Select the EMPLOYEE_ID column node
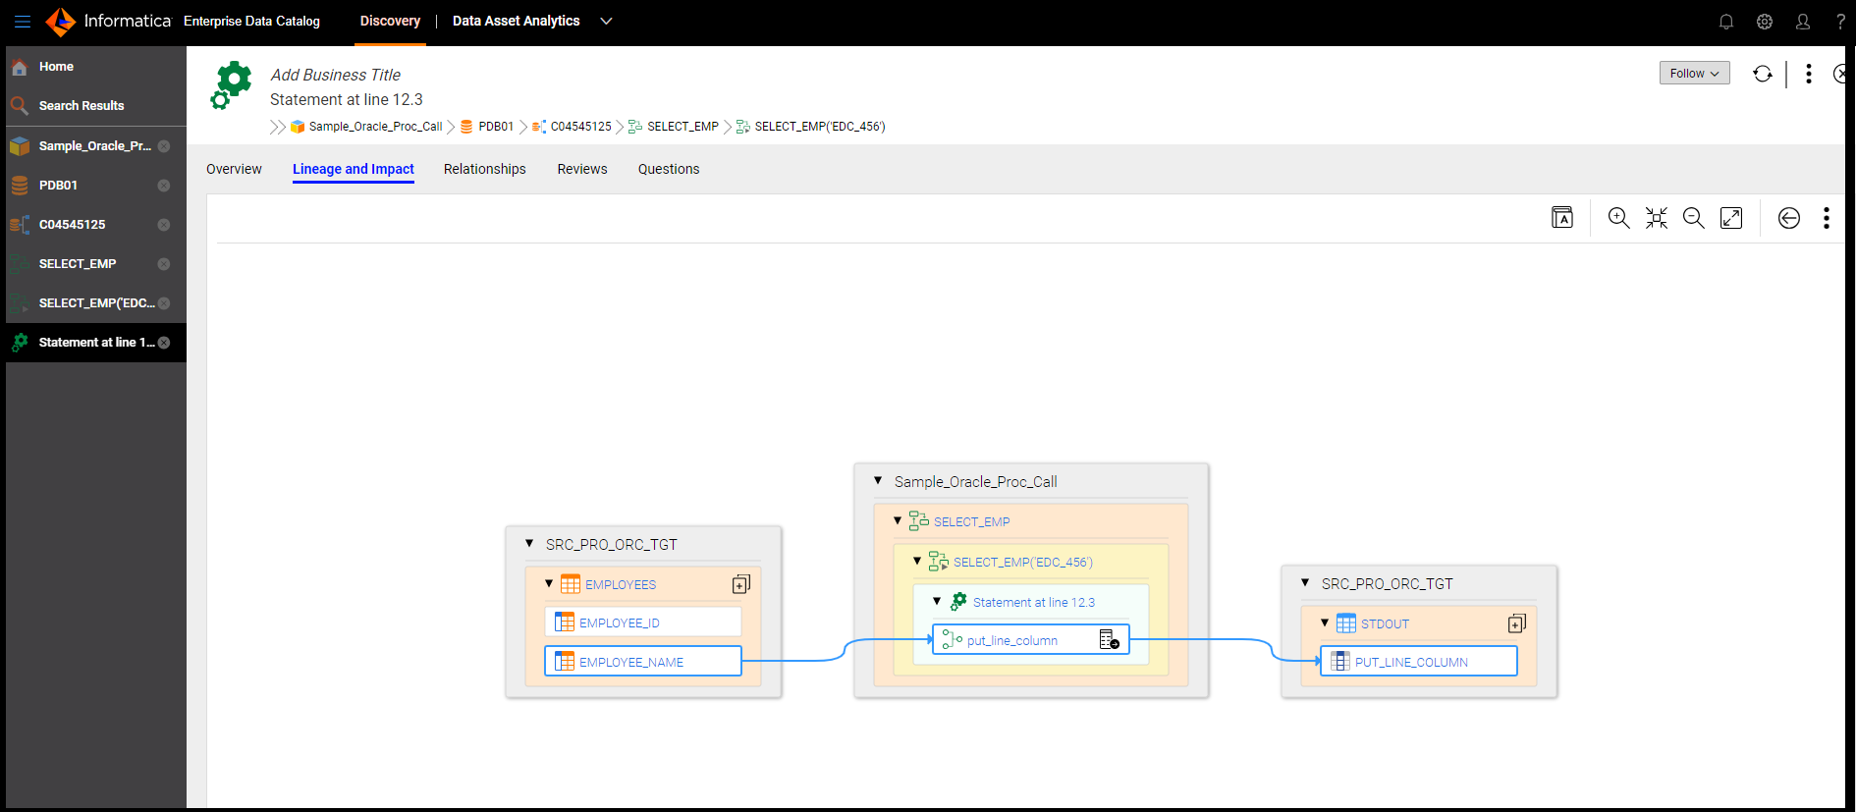 pos(643,623)
